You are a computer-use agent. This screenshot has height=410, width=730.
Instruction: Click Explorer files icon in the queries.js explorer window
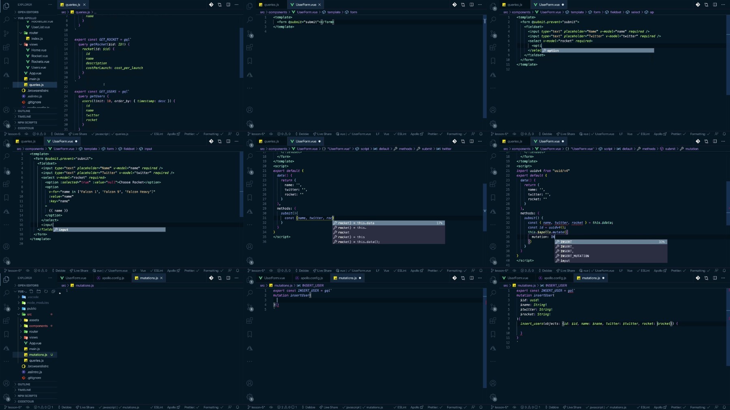click(6, 5)
